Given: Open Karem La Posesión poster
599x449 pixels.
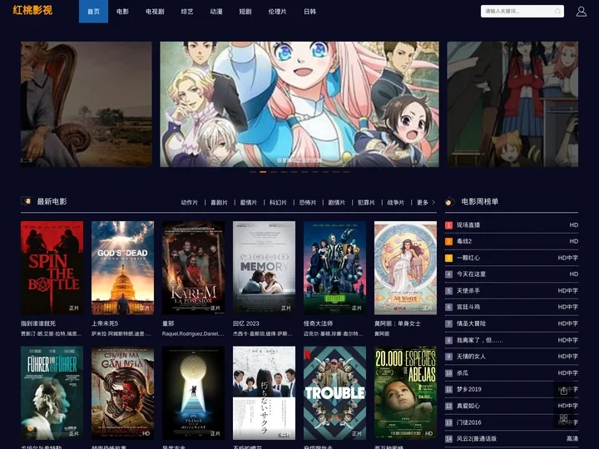Looking at the screenshot, I should 193,268.
